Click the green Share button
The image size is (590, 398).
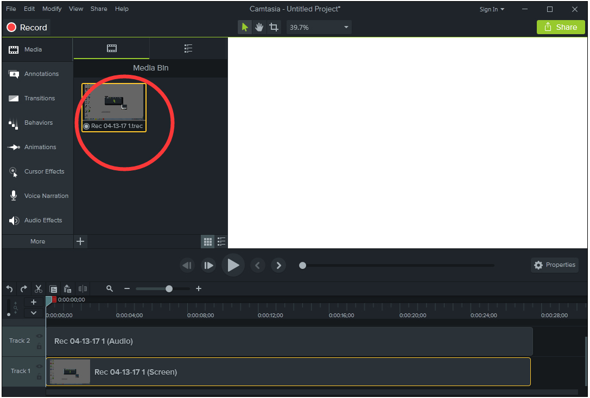coord(561,27)
